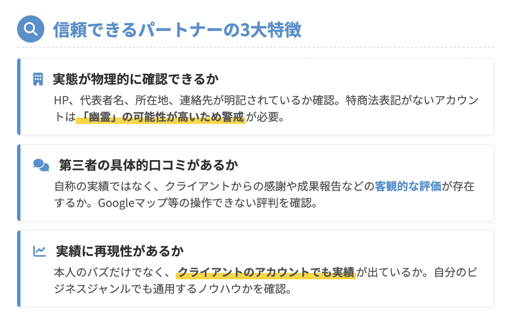Viewport: 516px width, 327px height.
Task: Click the text 本人のバズだけでなく
Action: [112, 272]
